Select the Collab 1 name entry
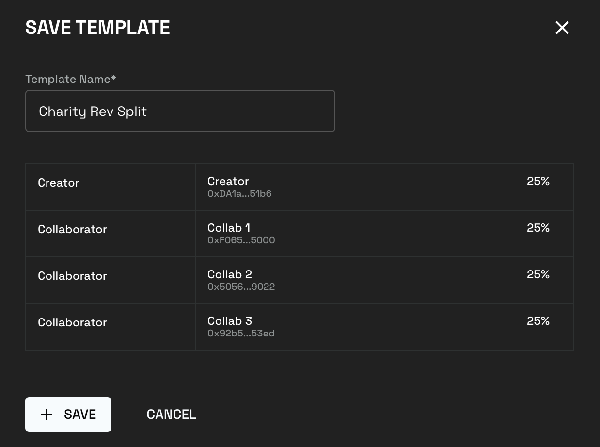 229,228
